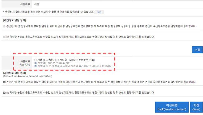Go back with 이전화면 Back(Previous Screen)
203x115 pixels.
(x=172, y=107)
